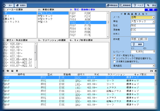Viewport: 160px width, 111px height.
Task: Select 大型トラック in 車格 list
Action: pos(53,13)
